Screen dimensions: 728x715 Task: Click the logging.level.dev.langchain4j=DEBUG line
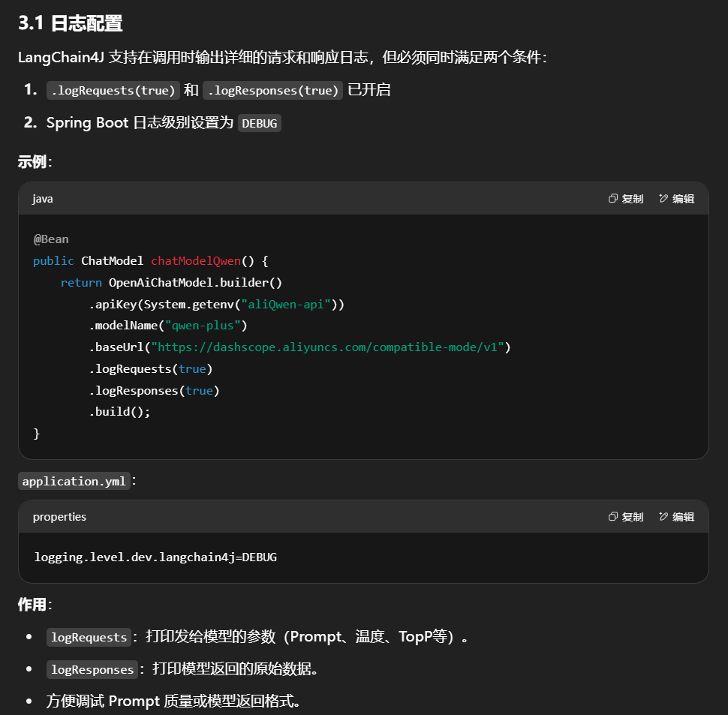(x=155, y=557)
